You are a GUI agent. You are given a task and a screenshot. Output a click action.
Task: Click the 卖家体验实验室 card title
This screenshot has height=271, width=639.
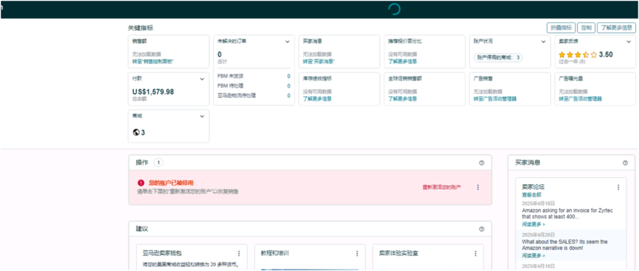pyautogui.click(x=399, y=253)
